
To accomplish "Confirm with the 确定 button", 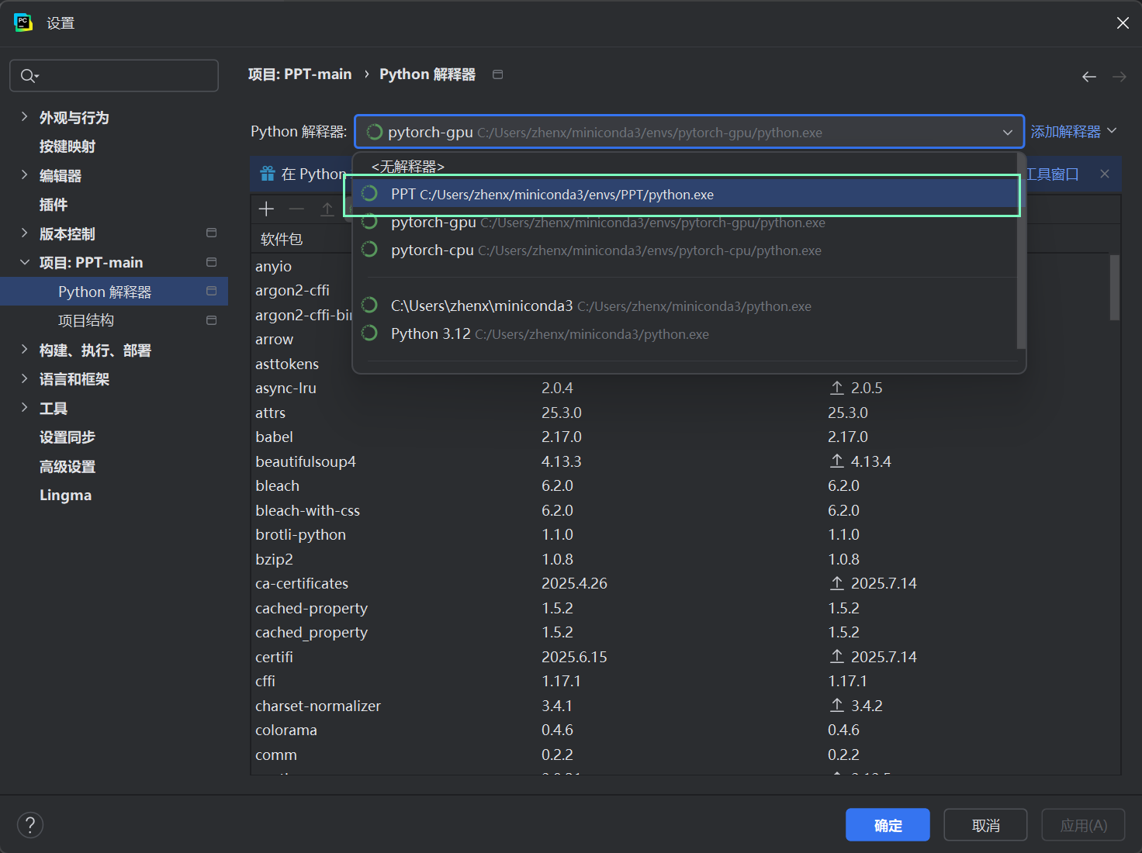I will point(888,825).
